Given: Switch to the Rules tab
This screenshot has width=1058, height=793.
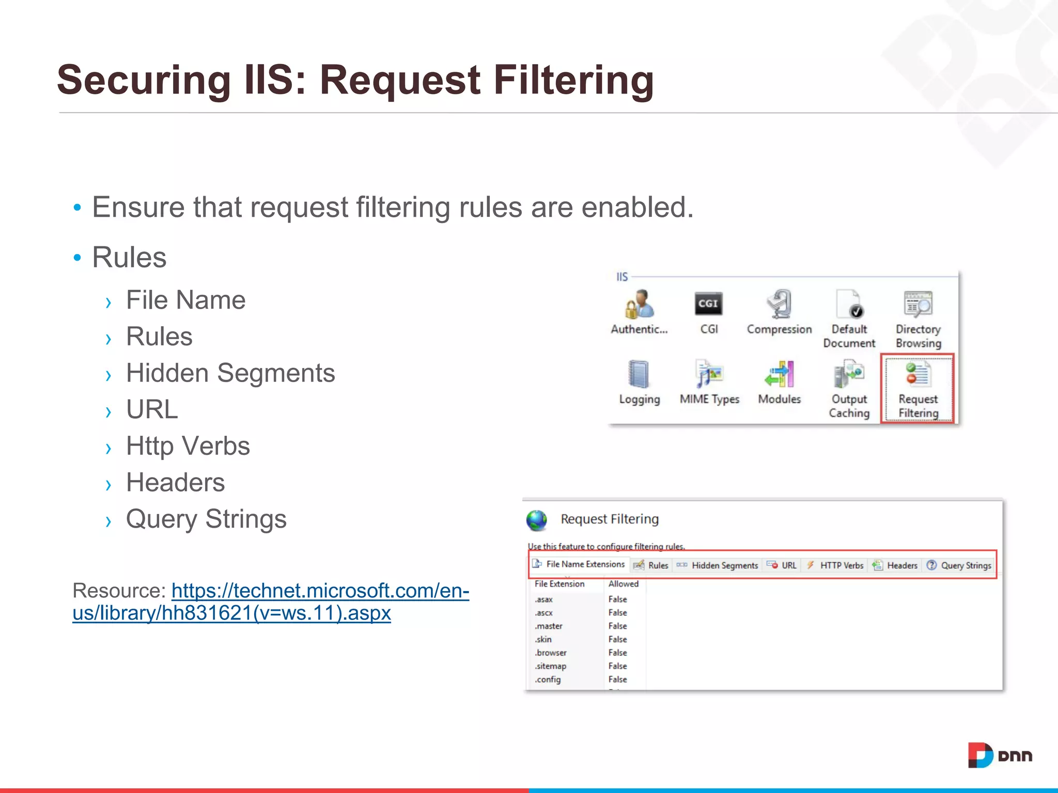Looking at the screenshot, I should click(x=651, y=565).
